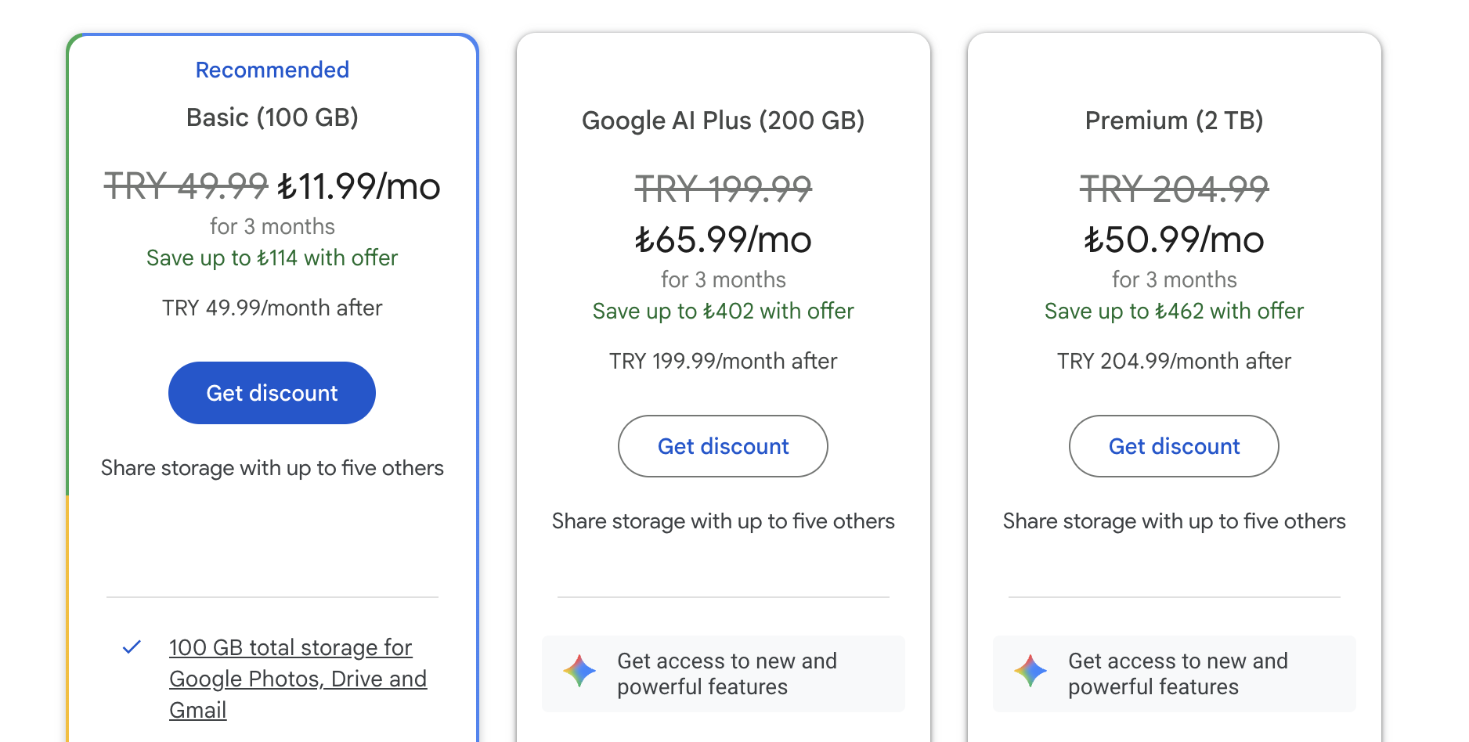The height and width of the screenshot is (742, 1469).
Task: Click the ₺50.99/mo discounted price
Action: click(1174, 240)
